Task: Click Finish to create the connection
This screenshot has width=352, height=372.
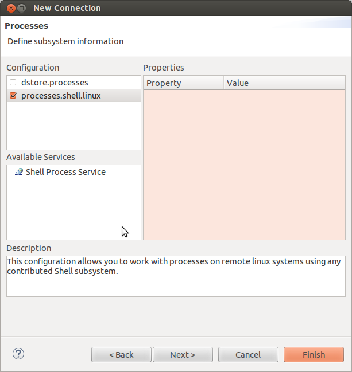Action: (314, 354)
